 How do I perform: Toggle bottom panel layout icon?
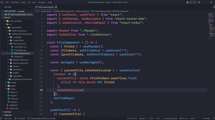pyautogui.click(x=191, y=2)
